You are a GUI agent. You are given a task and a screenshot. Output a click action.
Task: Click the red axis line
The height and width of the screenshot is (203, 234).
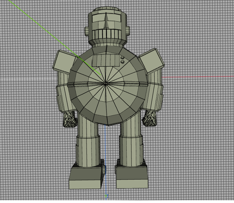coord(198,77)
